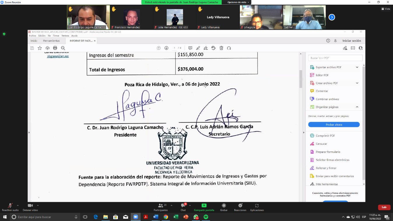393x221 pixels.
Task: Expand the Opciones de vista dropdown
Action: (238, 2)
